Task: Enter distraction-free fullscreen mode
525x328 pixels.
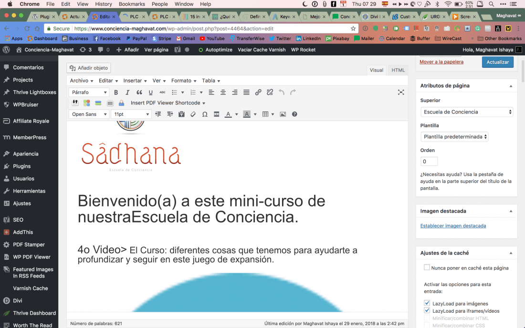Action: click(401, 92)
